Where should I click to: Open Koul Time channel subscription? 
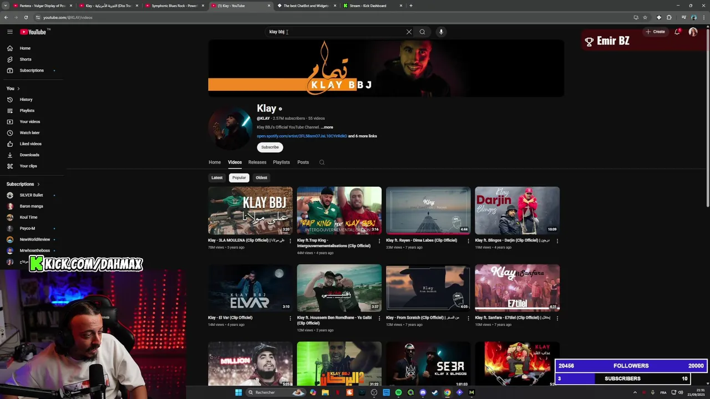click(32, 217)
